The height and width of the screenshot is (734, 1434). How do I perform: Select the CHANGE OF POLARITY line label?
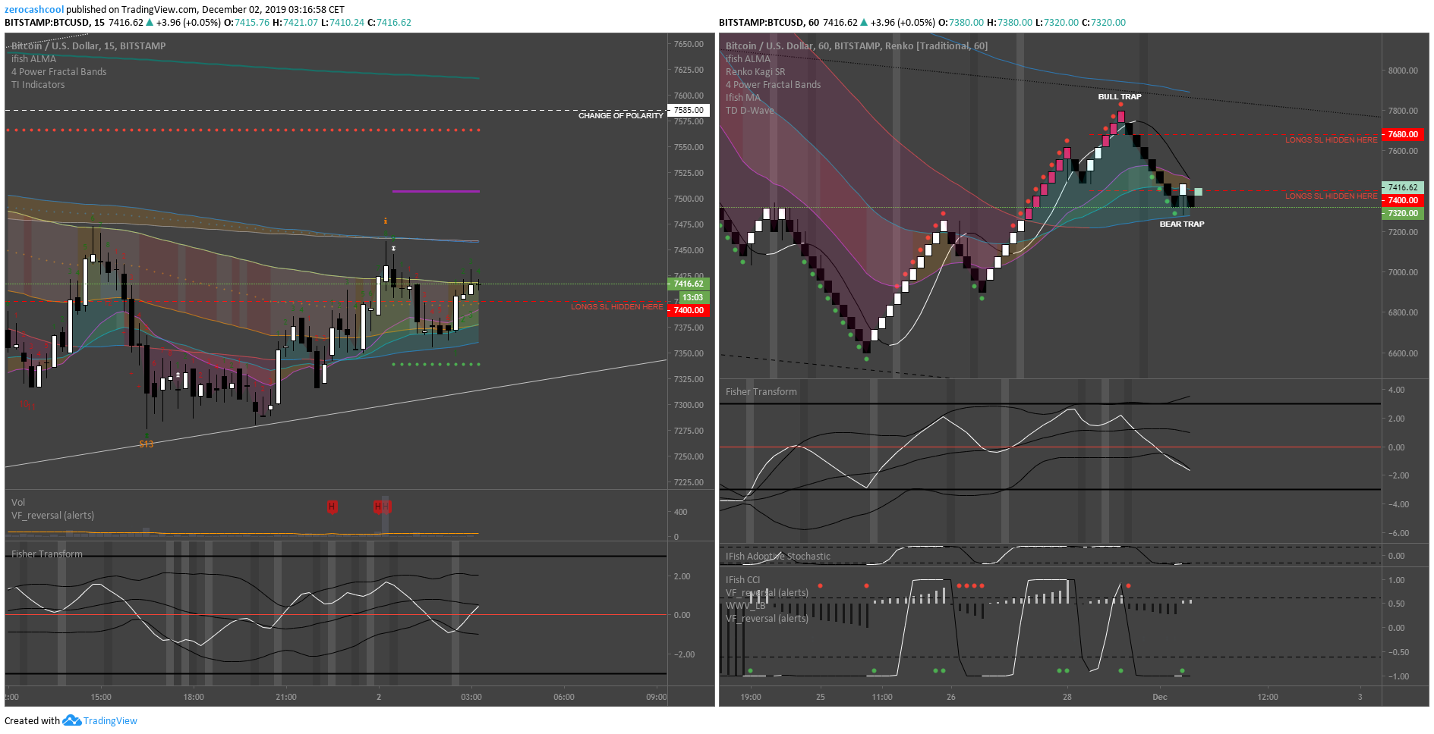[x=620, y=116]
